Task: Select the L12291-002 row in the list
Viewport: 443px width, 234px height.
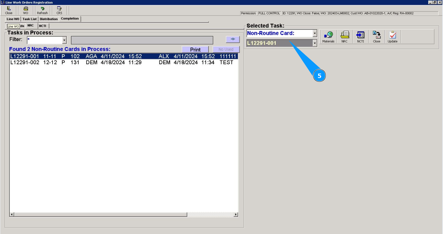Action: click(x=124, y=62)
